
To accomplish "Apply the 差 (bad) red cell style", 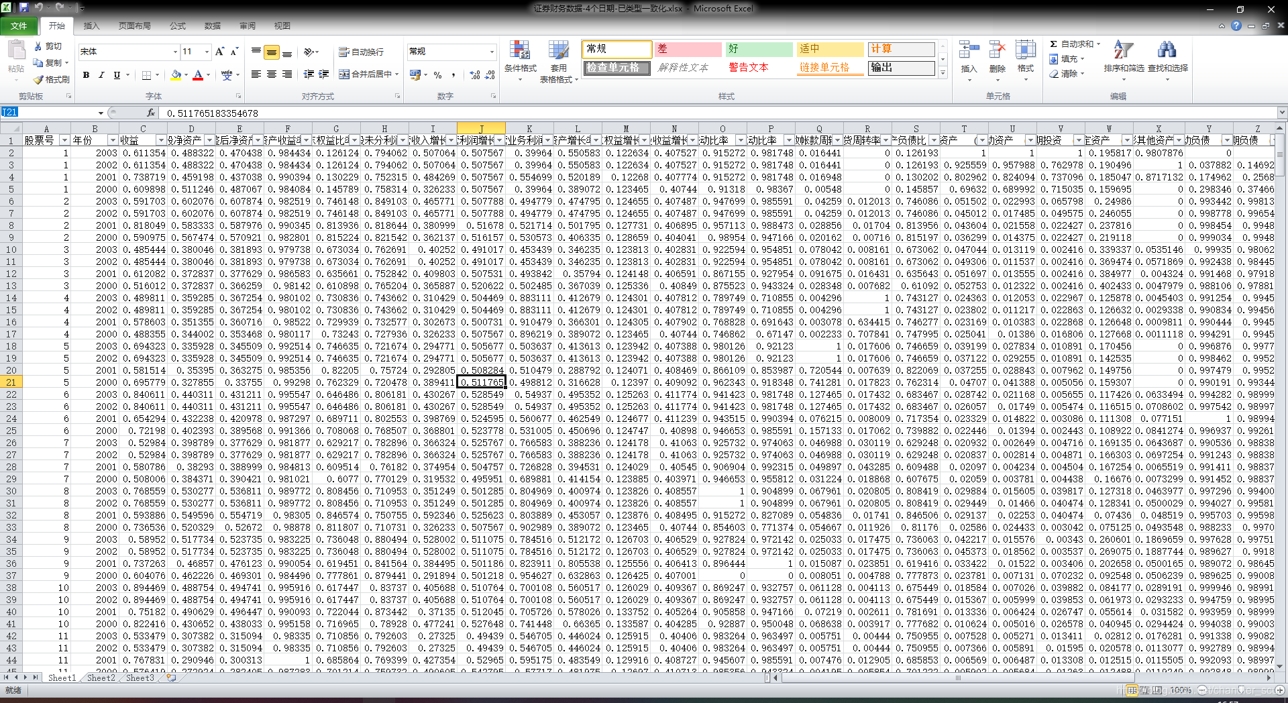I will [688, 49].
